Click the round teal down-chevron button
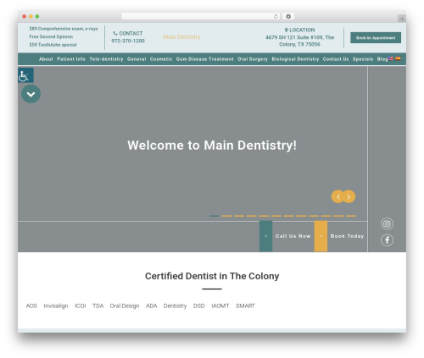This screenshot has height=358, width=424. click(31, 94)
